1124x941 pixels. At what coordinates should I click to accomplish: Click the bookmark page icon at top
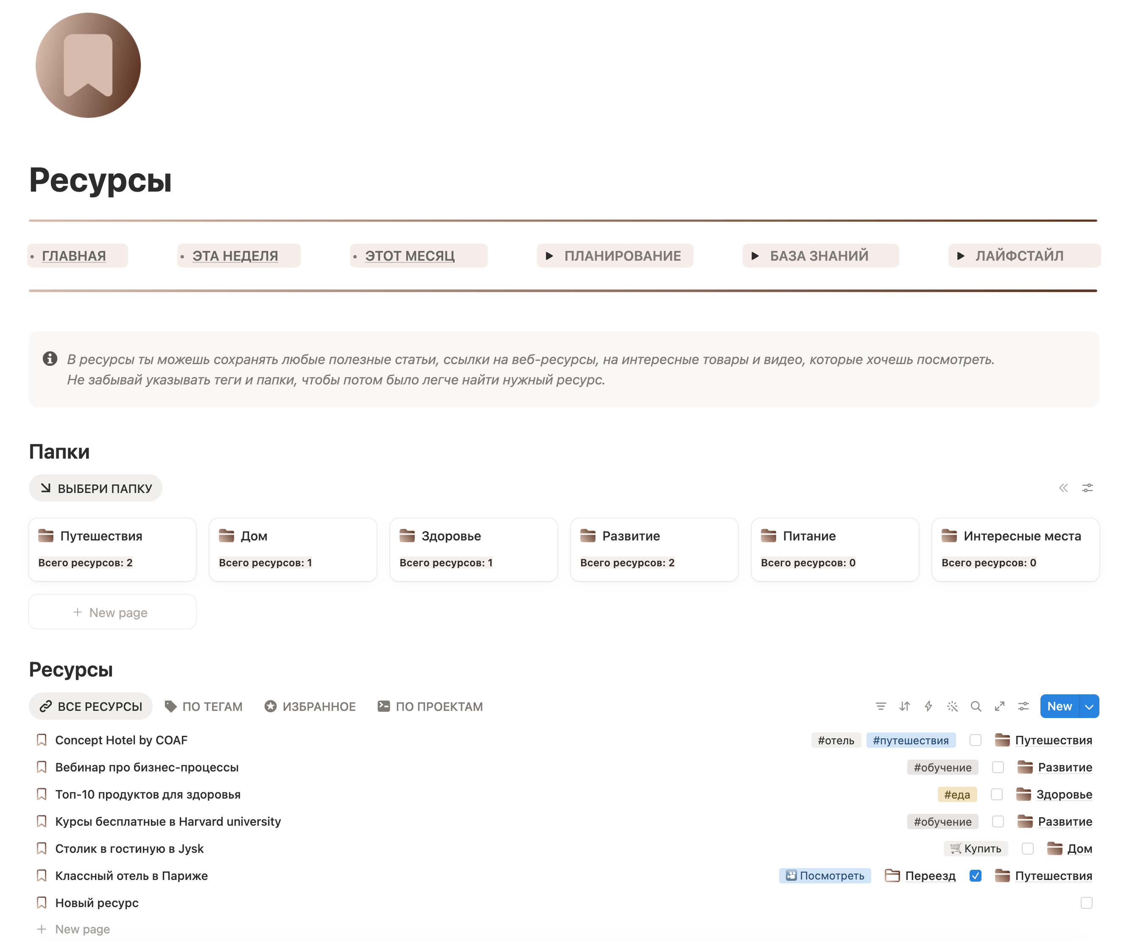click(x=88, y=65)
